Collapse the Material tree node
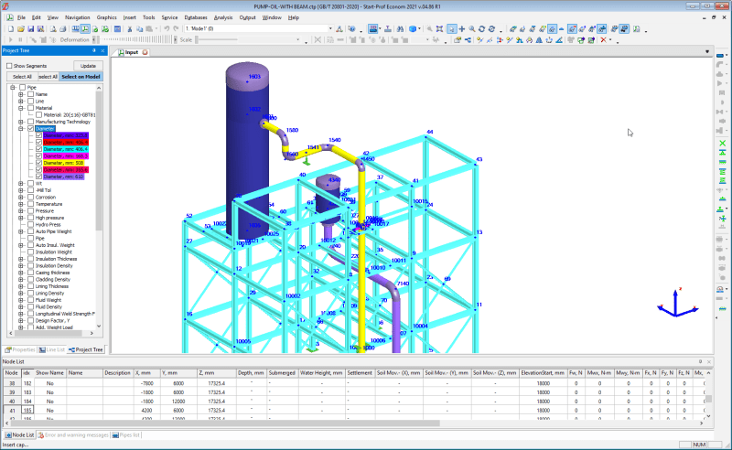This screenshot has width=732, height=450. pyautogui.click(x=20, y=108)
